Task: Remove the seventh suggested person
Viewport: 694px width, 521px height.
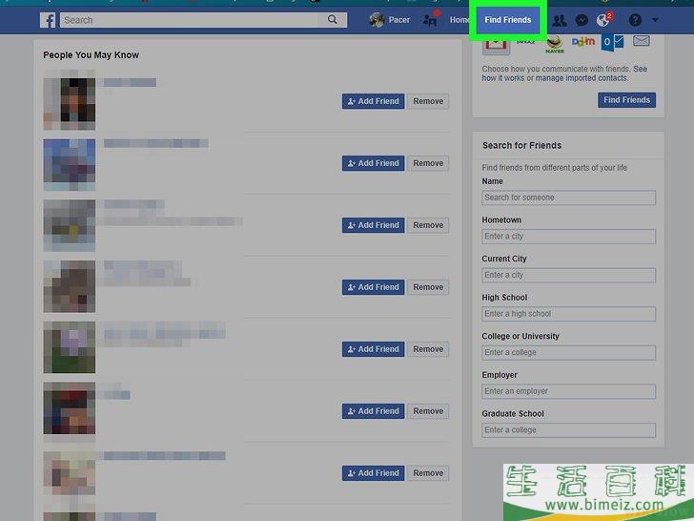Action: click(428, 473)
